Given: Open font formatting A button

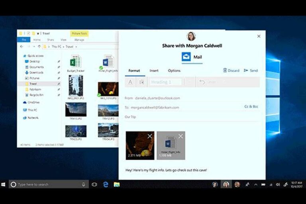Looking at the screenshot, I should [x=130, y=82].
